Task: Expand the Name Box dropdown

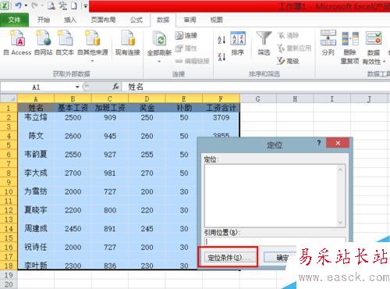Action: pyautogui.click(x=77, y=87)
